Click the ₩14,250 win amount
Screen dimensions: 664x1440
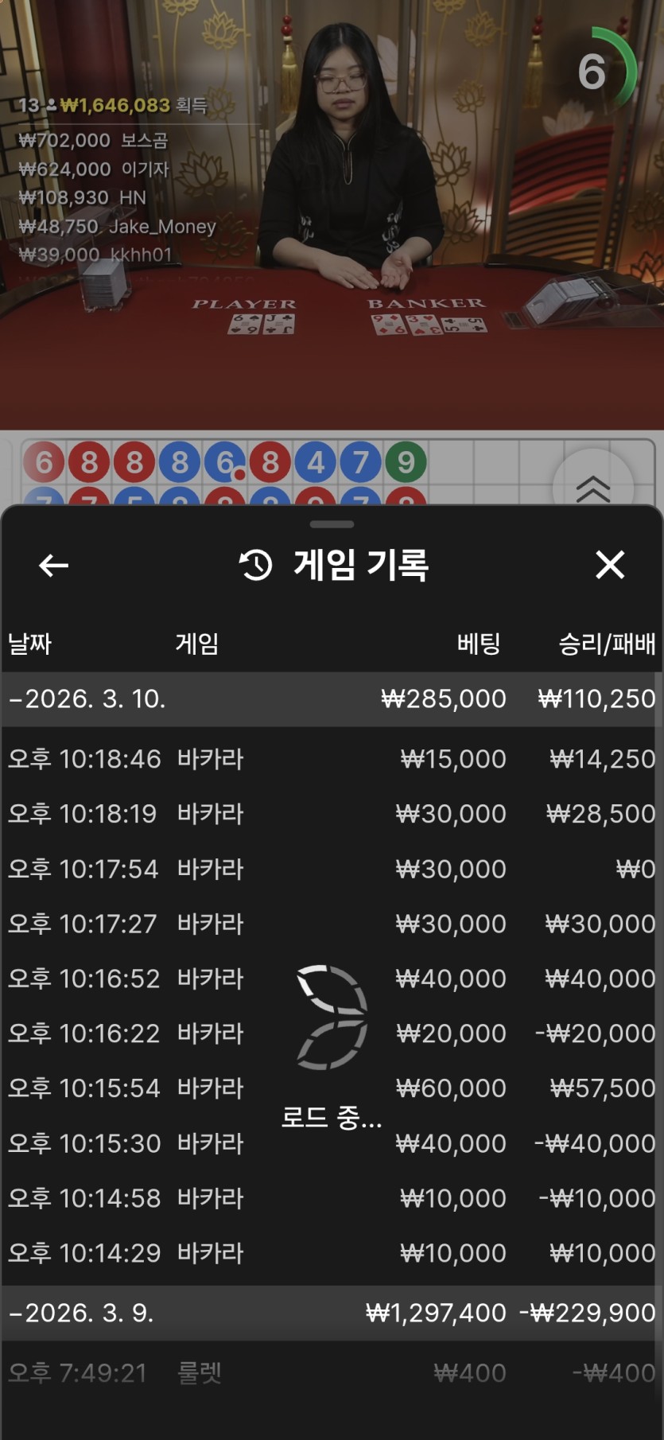pyautogui.click(x=603, y=759)
